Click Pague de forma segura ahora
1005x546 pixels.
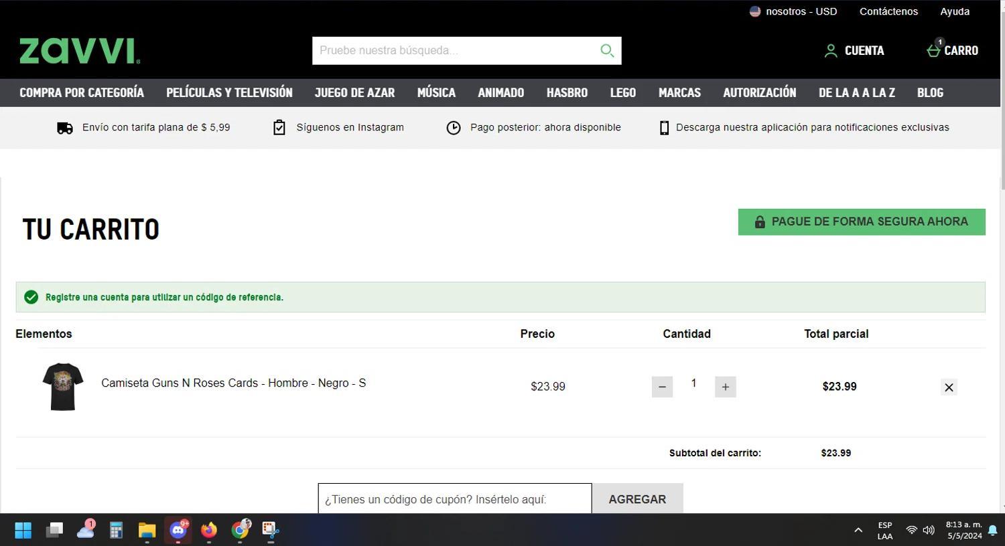[862, 221]
